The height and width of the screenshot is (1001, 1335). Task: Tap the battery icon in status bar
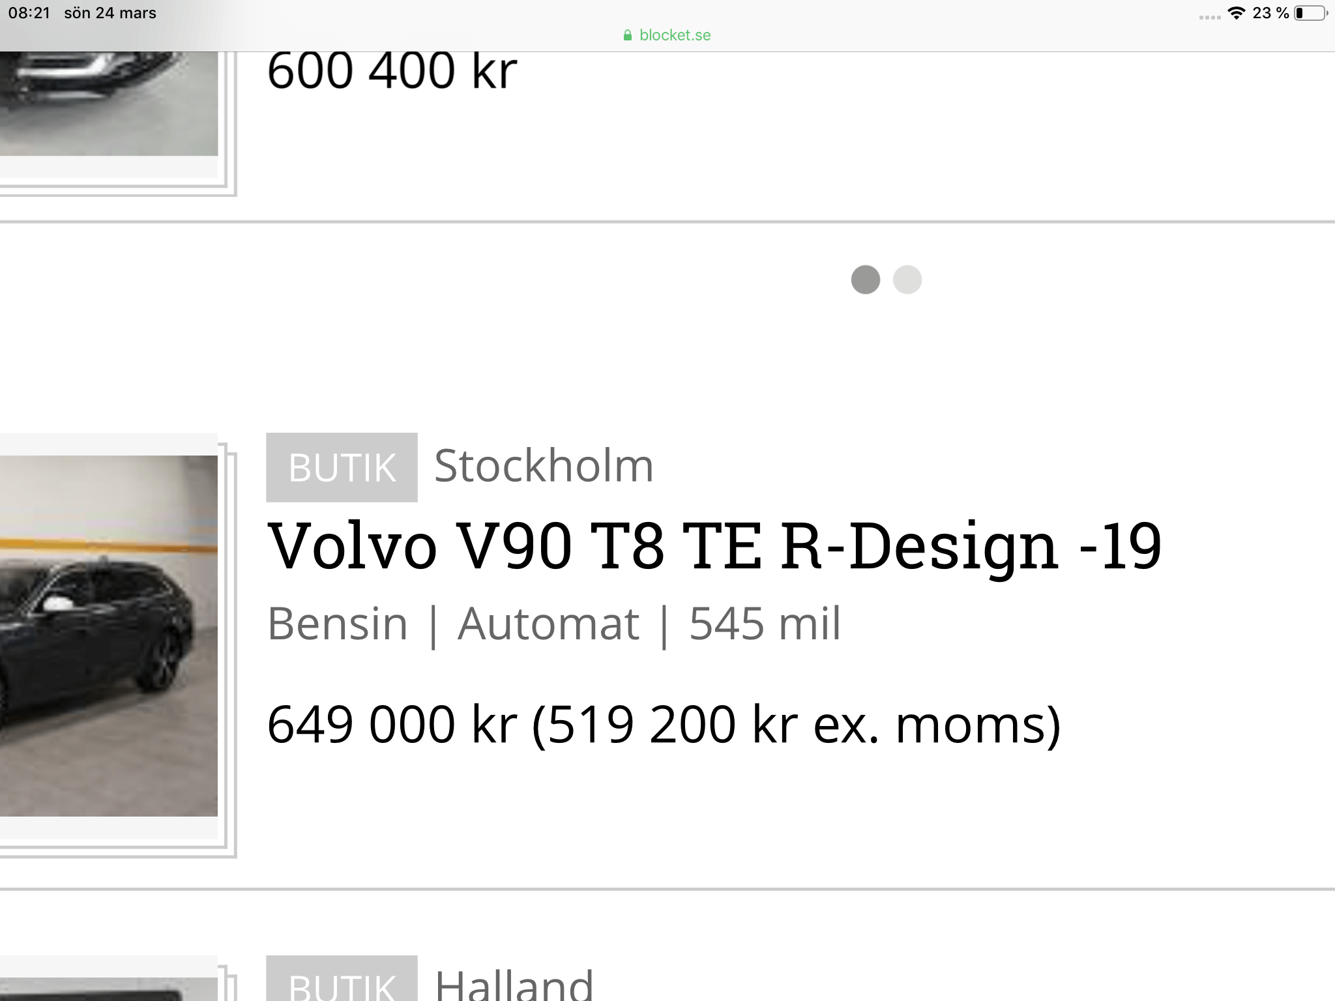[1311, 13]
